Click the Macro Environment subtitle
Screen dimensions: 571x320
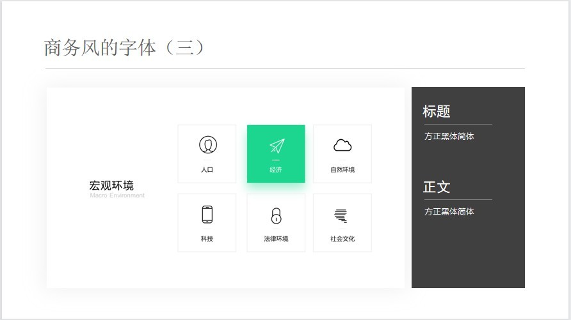[117, 195]
